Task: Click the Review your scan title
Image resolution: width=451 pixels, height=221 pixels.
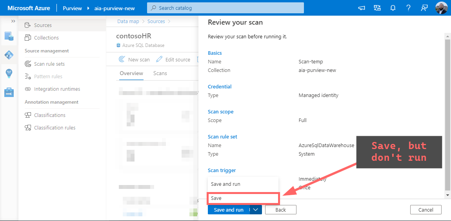Action: 235,22
